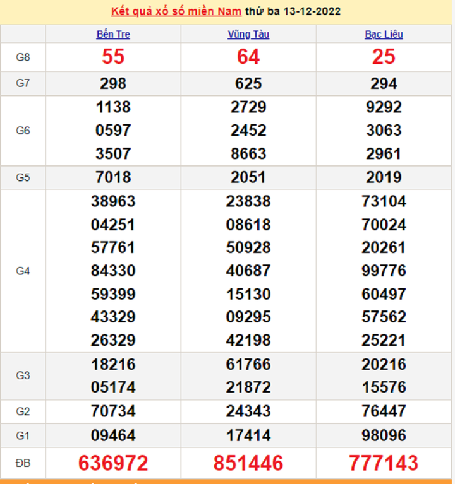Open the Vũng Tàu province link
Screen dimensions: 455x484
(x=248, y=34)
